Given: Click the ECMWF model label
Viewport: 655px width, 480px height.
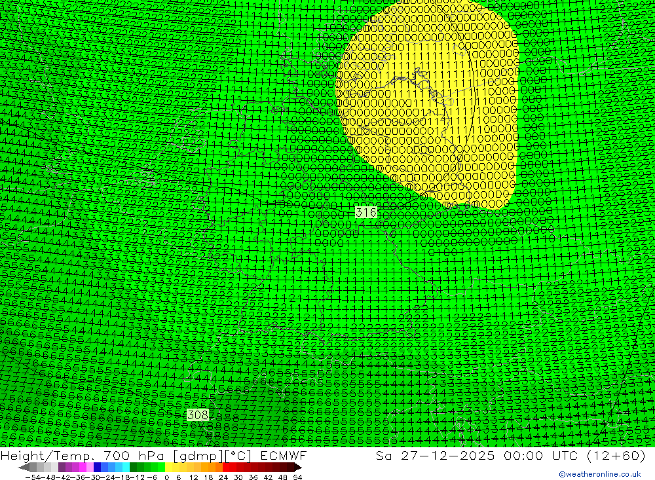Looking at the screenshot, I should [x=283, y=456].
